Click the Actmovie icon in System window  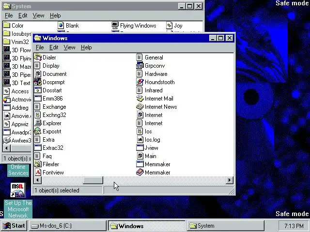7,99
